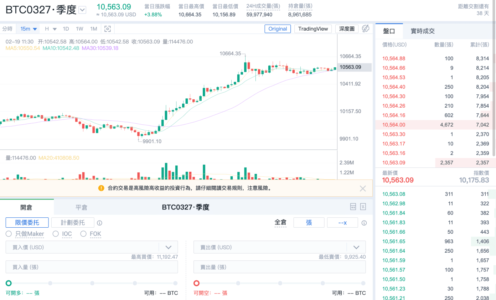Screen dimensions: 496x300
Task: Switch chart to 分時 view
Action: (x=7, y=29)
